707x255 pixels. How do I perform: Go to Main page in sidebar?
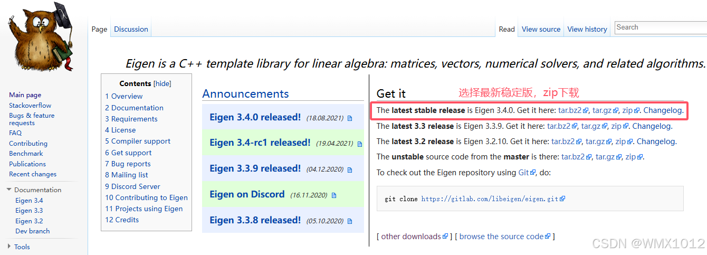coord(25,95)
